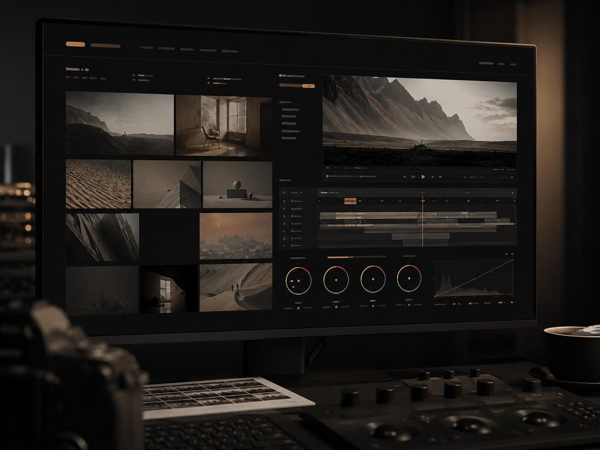600x450 pixels.
Task: Toggle the bottom track's circle button
Action: tap(284, 246)
